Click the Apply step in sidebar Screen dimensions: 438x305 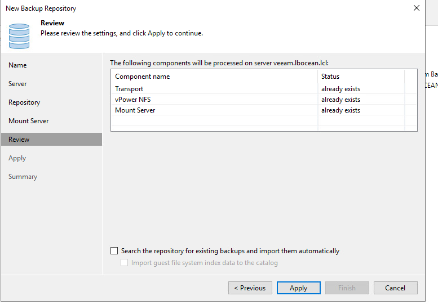[x=17, y=158]
